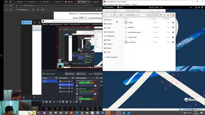
Task: Toggle visibility of window capture source
Action: pyautogui.click(x=69, y=88)
